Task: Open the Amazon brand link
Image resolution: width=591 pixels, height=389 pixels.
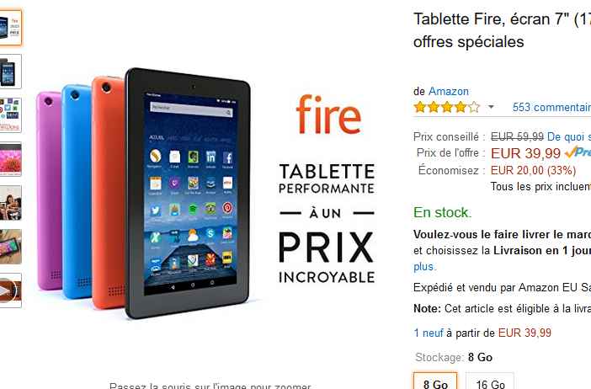Action: point(449,91)
